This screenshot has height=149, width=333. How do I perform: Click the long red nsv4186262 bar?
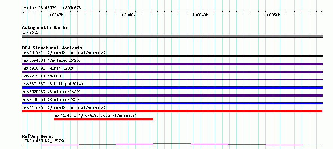(172, 111)
